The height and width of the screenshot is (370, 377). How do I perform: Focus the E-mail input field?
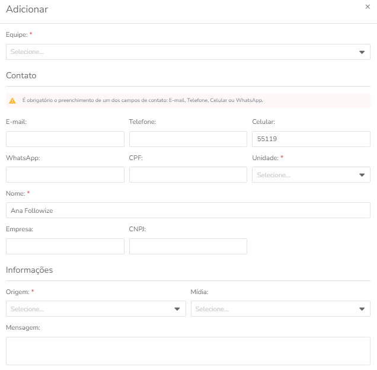tap(65, 139)
